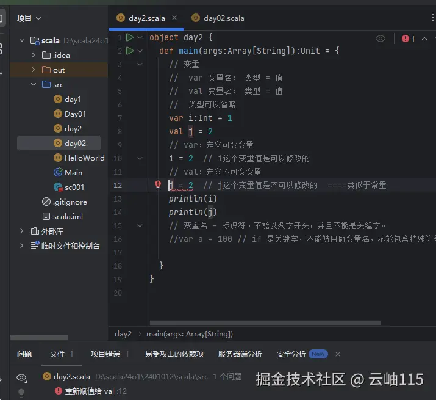Screen dimensions: 436x400
Task: Toggle the reader mode eye icon in editor
Action: coord(381,38)
